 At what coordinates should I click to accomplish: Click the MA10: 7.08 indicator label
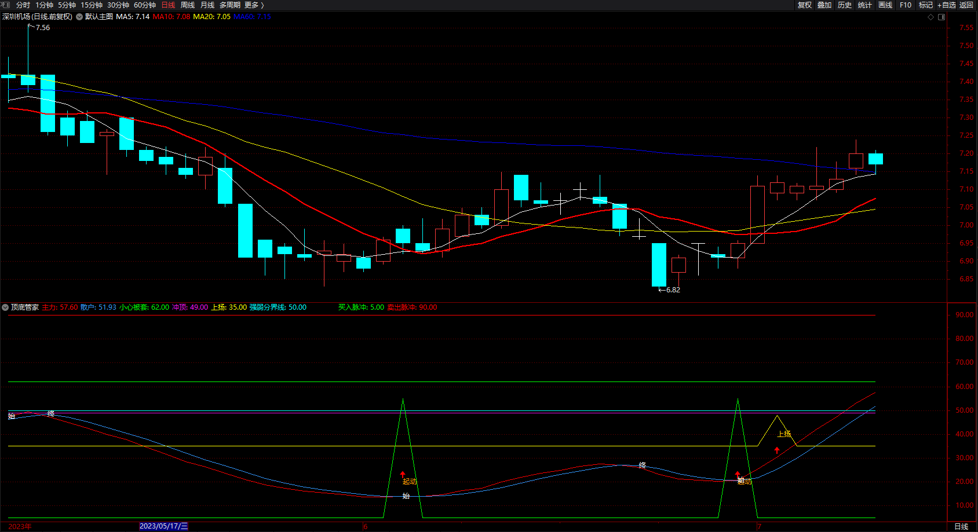click(x=171, y=17)
